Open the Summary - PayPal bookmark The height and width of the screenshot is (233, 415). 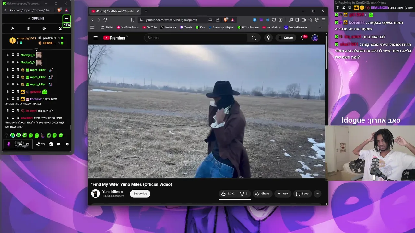click(221, 28)
